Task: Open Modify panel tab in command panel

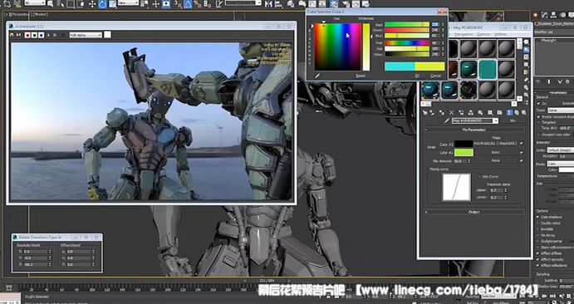Action: click(x=544, y=15)
